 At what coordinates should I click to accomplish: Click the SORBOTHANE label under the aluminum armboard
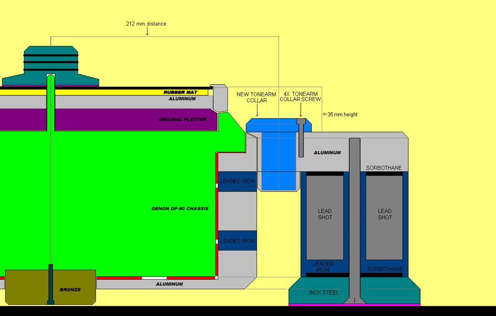coord(384,168)
